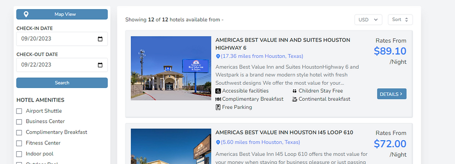
Task: Click the Children Stay Free label
Action: point(321,91)
